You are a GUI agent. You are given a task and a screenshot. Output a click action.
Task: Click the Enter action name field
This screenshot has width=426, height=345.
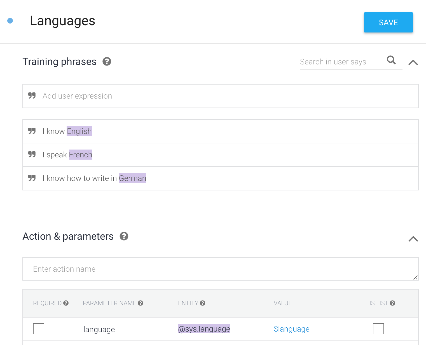[221, 269]
